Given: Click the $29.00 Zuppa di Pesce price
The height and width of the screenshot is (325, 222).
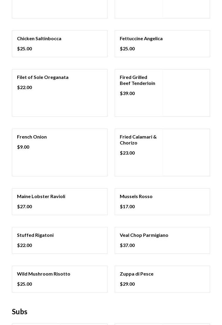Looking at the screenshot, I should point(127,284).
